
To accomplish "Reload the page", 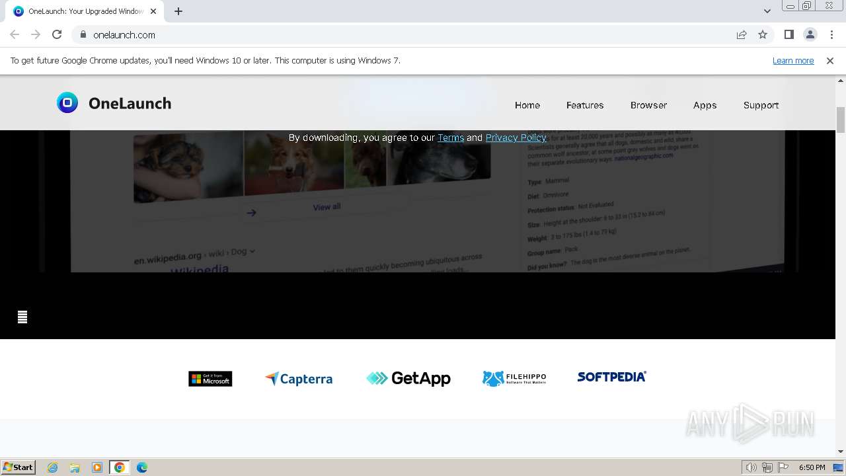I will point(57,34).
